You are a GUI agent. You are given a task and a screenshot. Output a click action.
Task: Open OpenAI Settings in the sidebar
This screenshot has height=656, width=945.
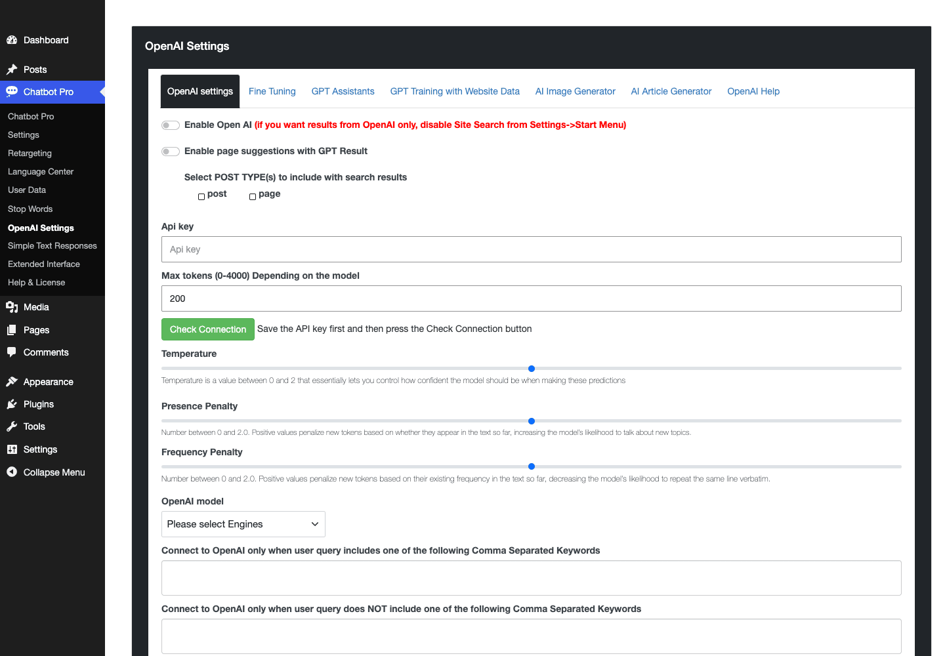coord(41,228)
